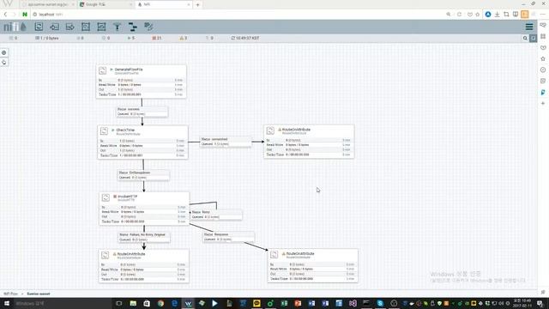Image resolution: width=549 pixels, height=309 pixels.
Task: Expand the Navigate palette on left edge
Action: [x=3, y=52]
